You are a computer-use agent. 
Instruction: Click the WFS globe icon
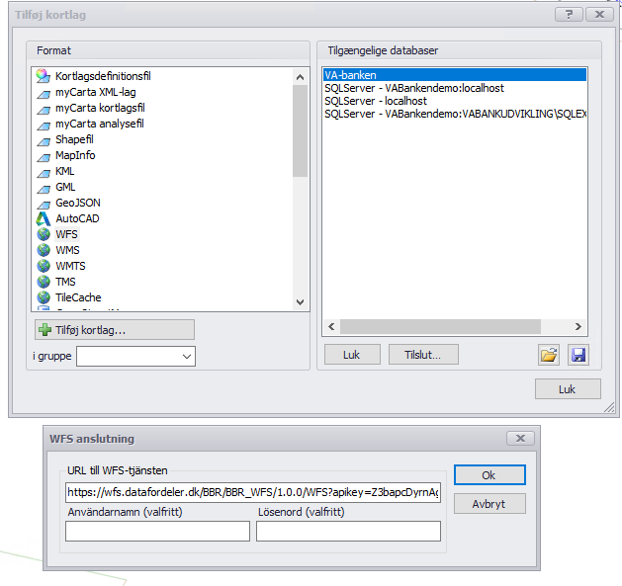point(43,234)
